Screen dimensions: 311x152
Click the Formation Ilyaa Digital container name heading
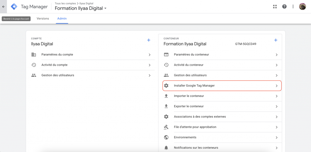185,44
